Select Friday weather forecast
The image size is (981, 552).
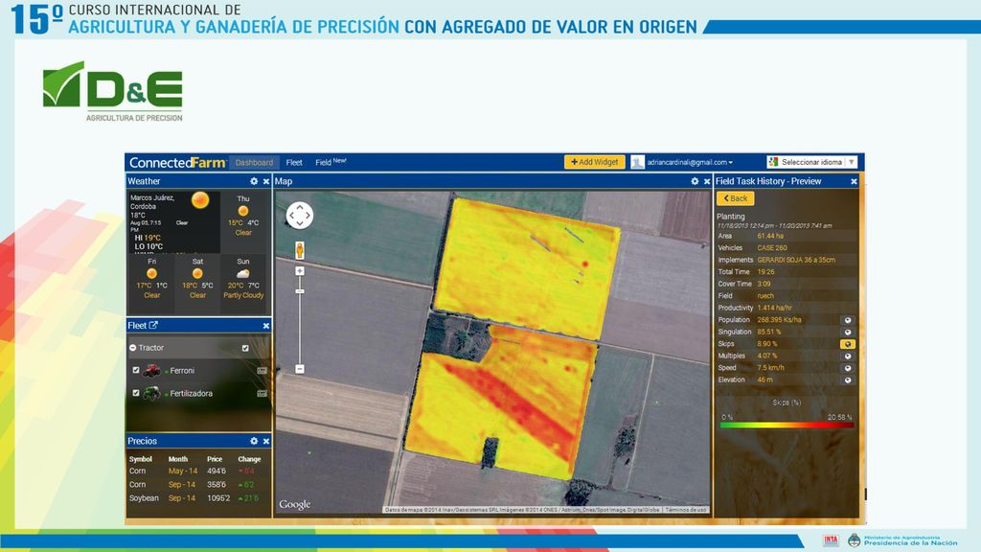[152, 279]
